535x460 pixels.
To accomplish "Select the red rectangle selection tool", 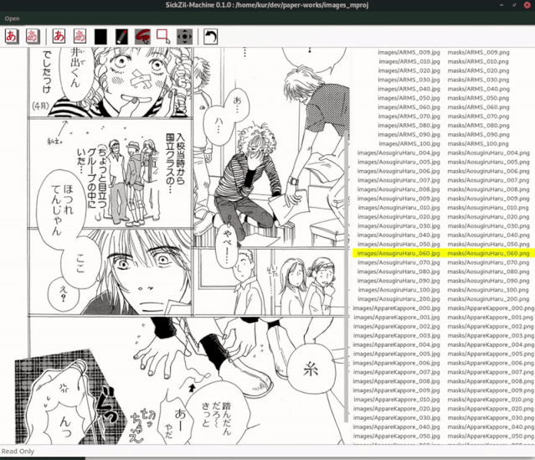I will click(x=163, y=36).
